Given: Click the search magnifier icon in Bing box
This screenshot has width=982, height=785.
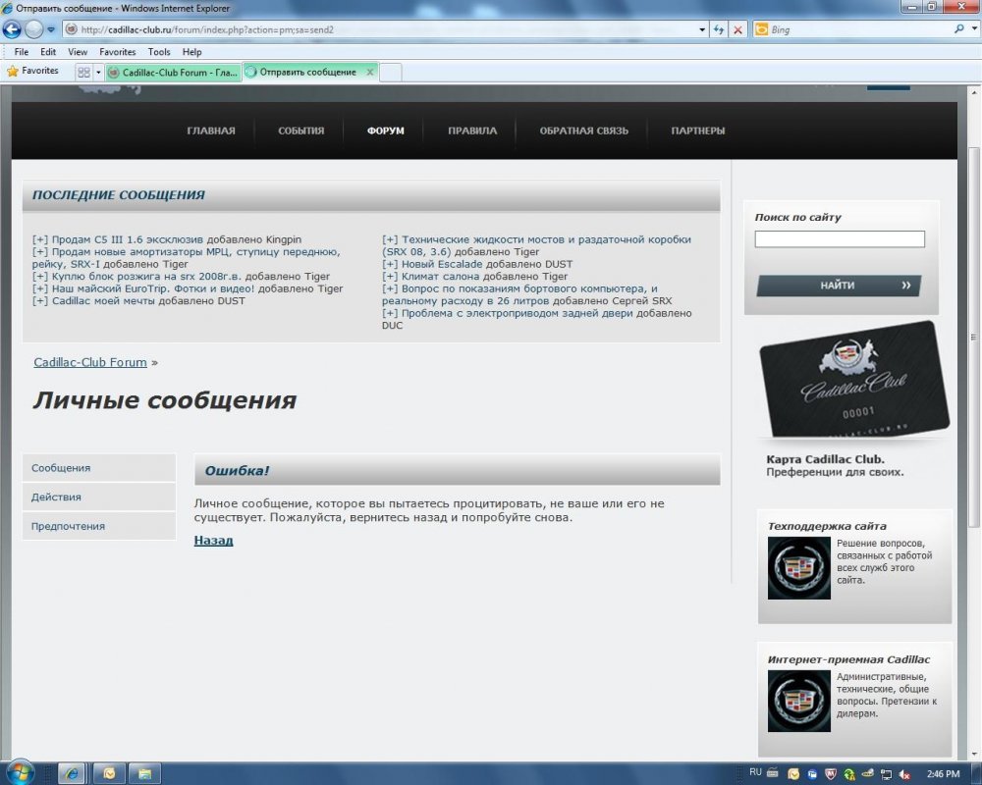Looking at the screenshot, I should [959, 29].
